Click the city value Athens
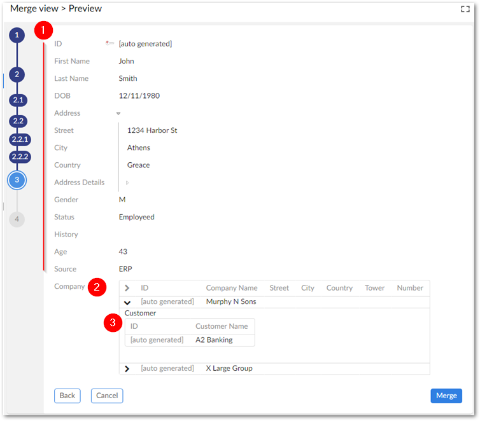480x421 pixels. click(x=138, y=148)
